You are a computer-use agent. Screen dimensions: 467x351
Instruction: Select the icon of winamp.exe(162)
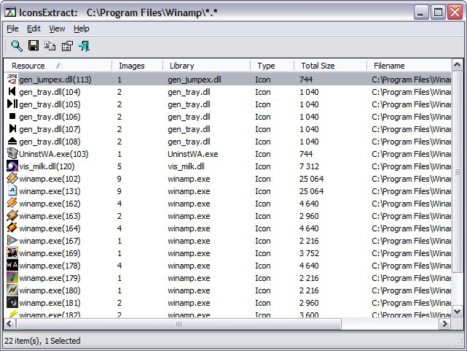[12, 203]
